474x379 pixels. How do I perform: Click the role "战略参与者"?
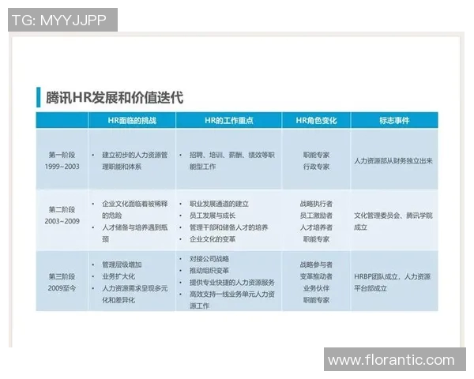click(316, 265)
